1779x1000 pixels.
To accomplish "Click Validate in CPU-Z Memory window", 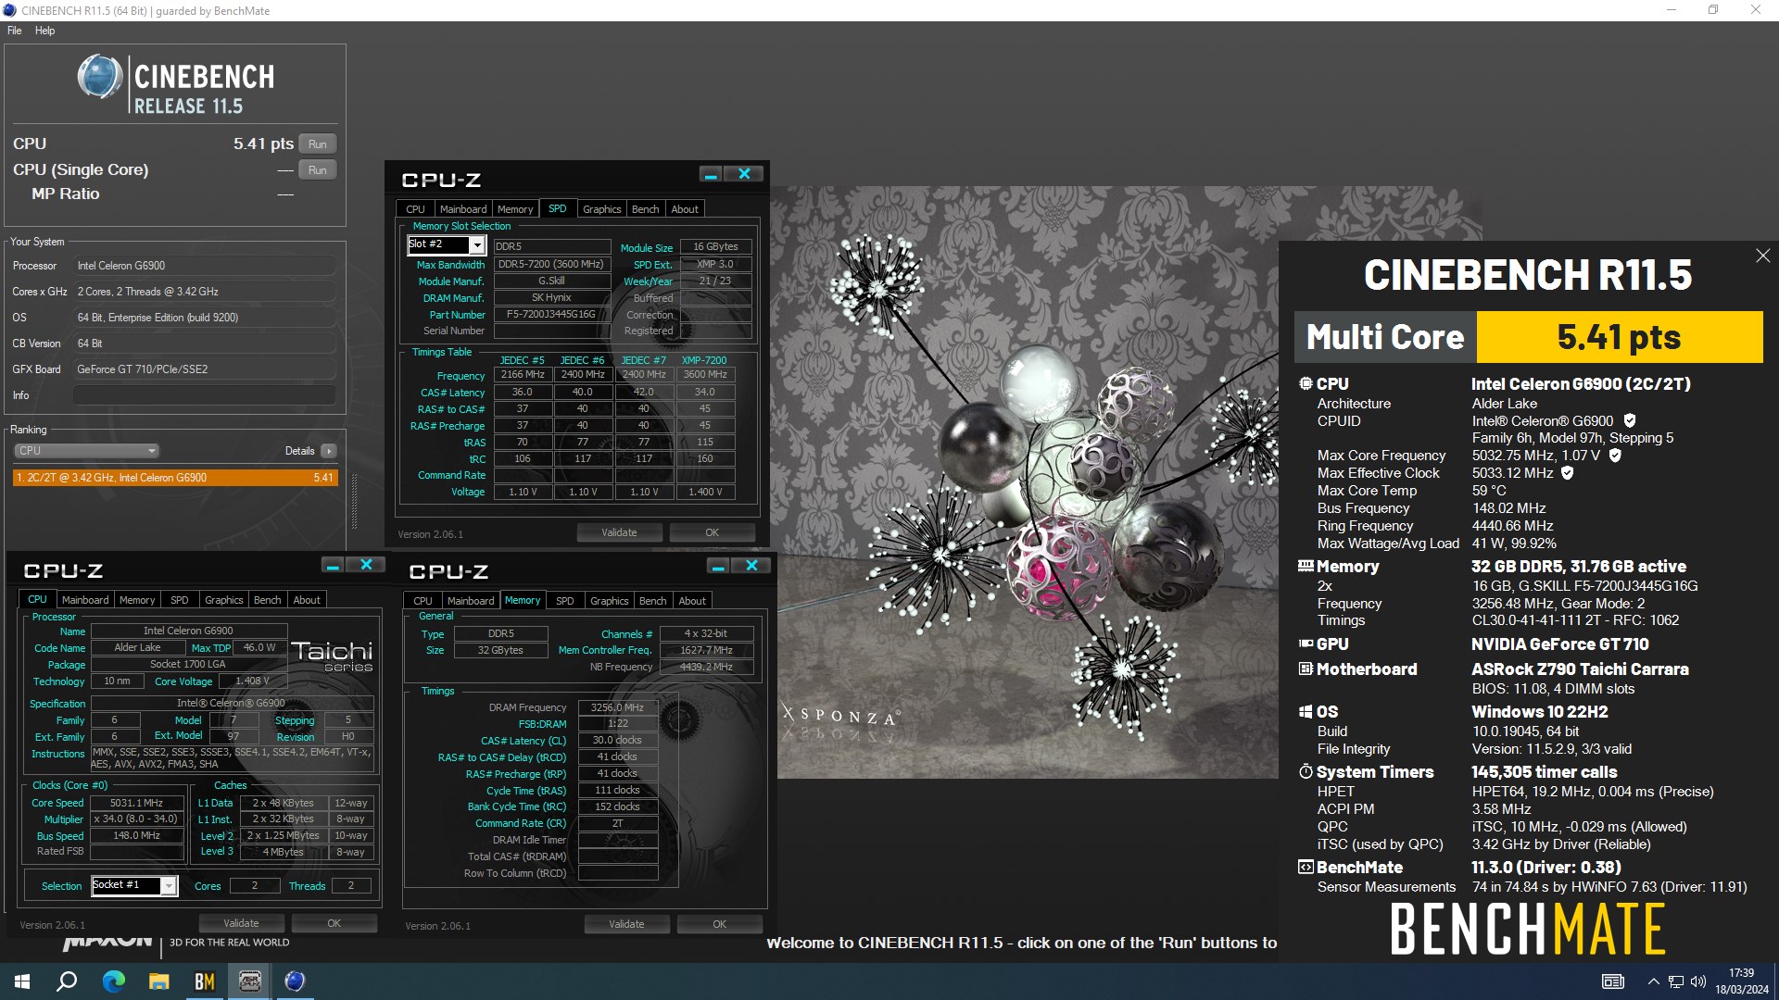I will [626, 924].
